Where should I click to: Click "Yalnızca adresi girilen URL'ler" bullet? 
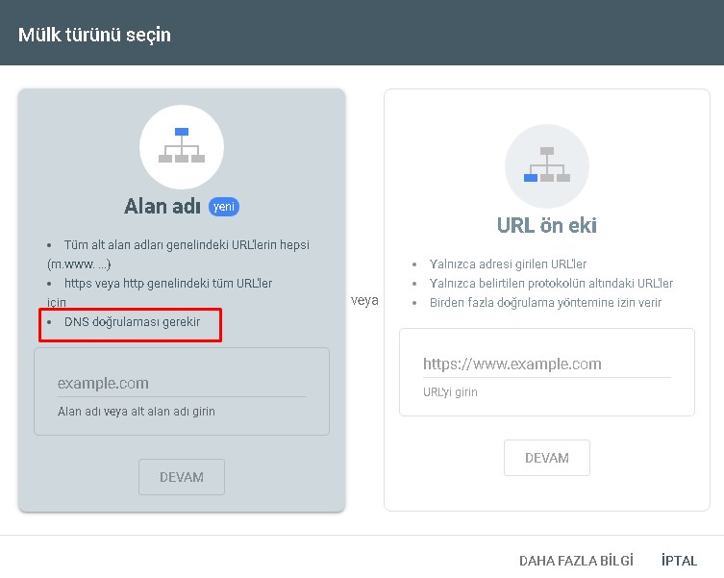pos(508,264)
